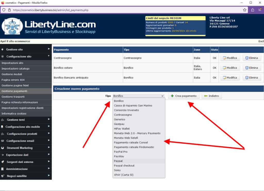
Task: Choose Soisy from the options list
Action: click(139, 170)
